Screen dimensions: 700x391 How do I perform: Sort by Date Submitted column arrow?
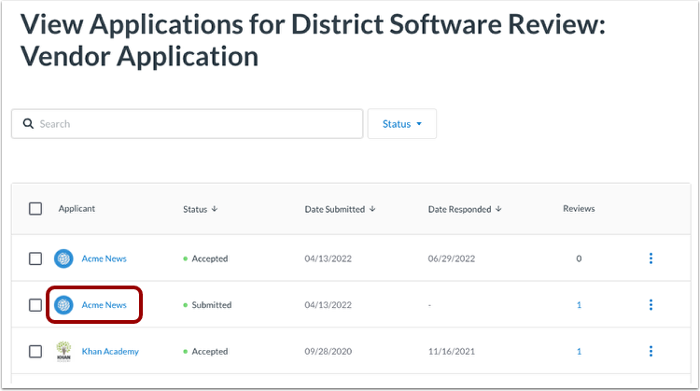(x=372, y=209)
